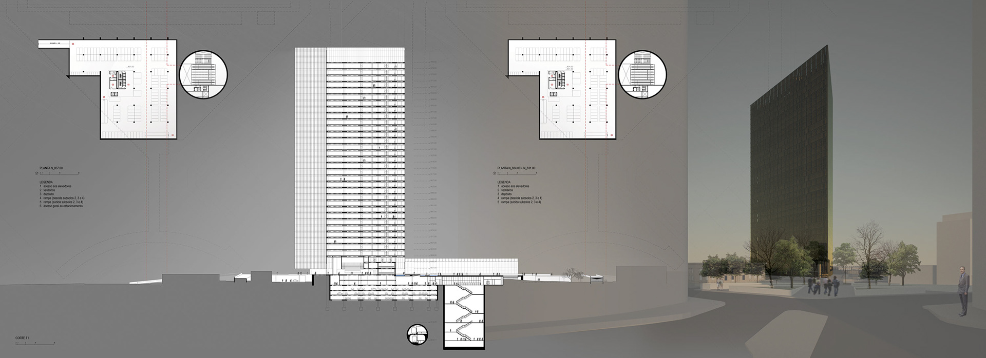Click 'depósito' in the N_834.00 legend

(506, 194)
